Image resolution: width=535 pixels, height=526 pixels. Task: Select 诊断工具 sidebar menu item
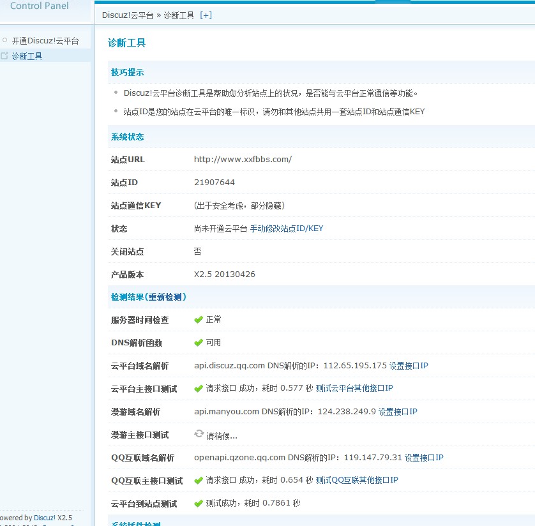point(27,56)
